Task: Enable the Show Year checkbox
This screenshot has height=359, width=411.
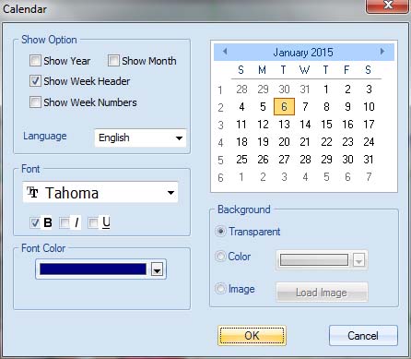Action: [35, 61]
